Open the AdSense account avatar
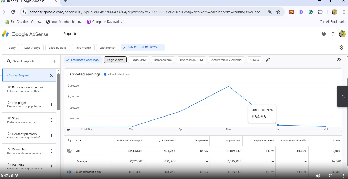The width and height of the screenshot is (348, 179). point(342,34)
